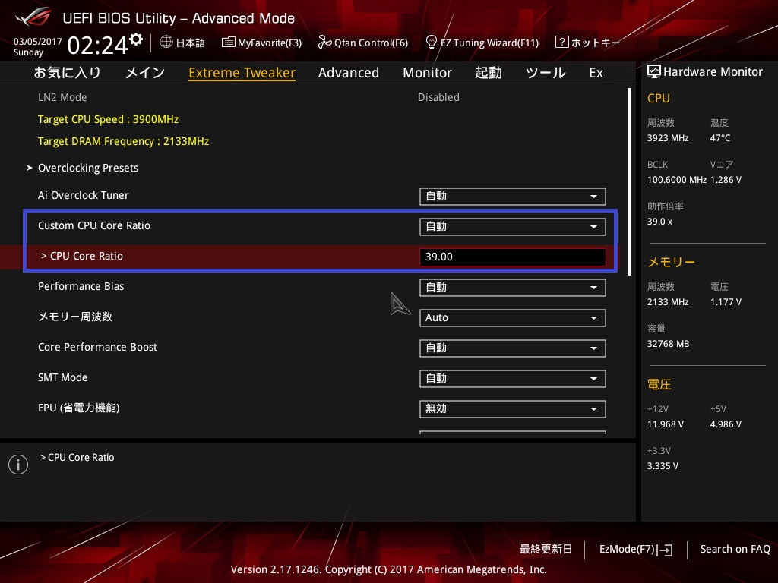778x583 pixels.
Task: Click the +5V 4.986 V reading
Action: pos(726,424)
